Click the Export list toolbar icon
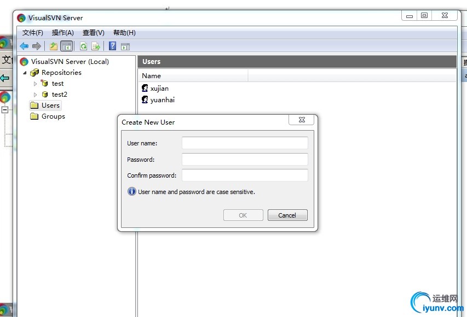This screenshot has height=317, width=467. tap(96, 46)
